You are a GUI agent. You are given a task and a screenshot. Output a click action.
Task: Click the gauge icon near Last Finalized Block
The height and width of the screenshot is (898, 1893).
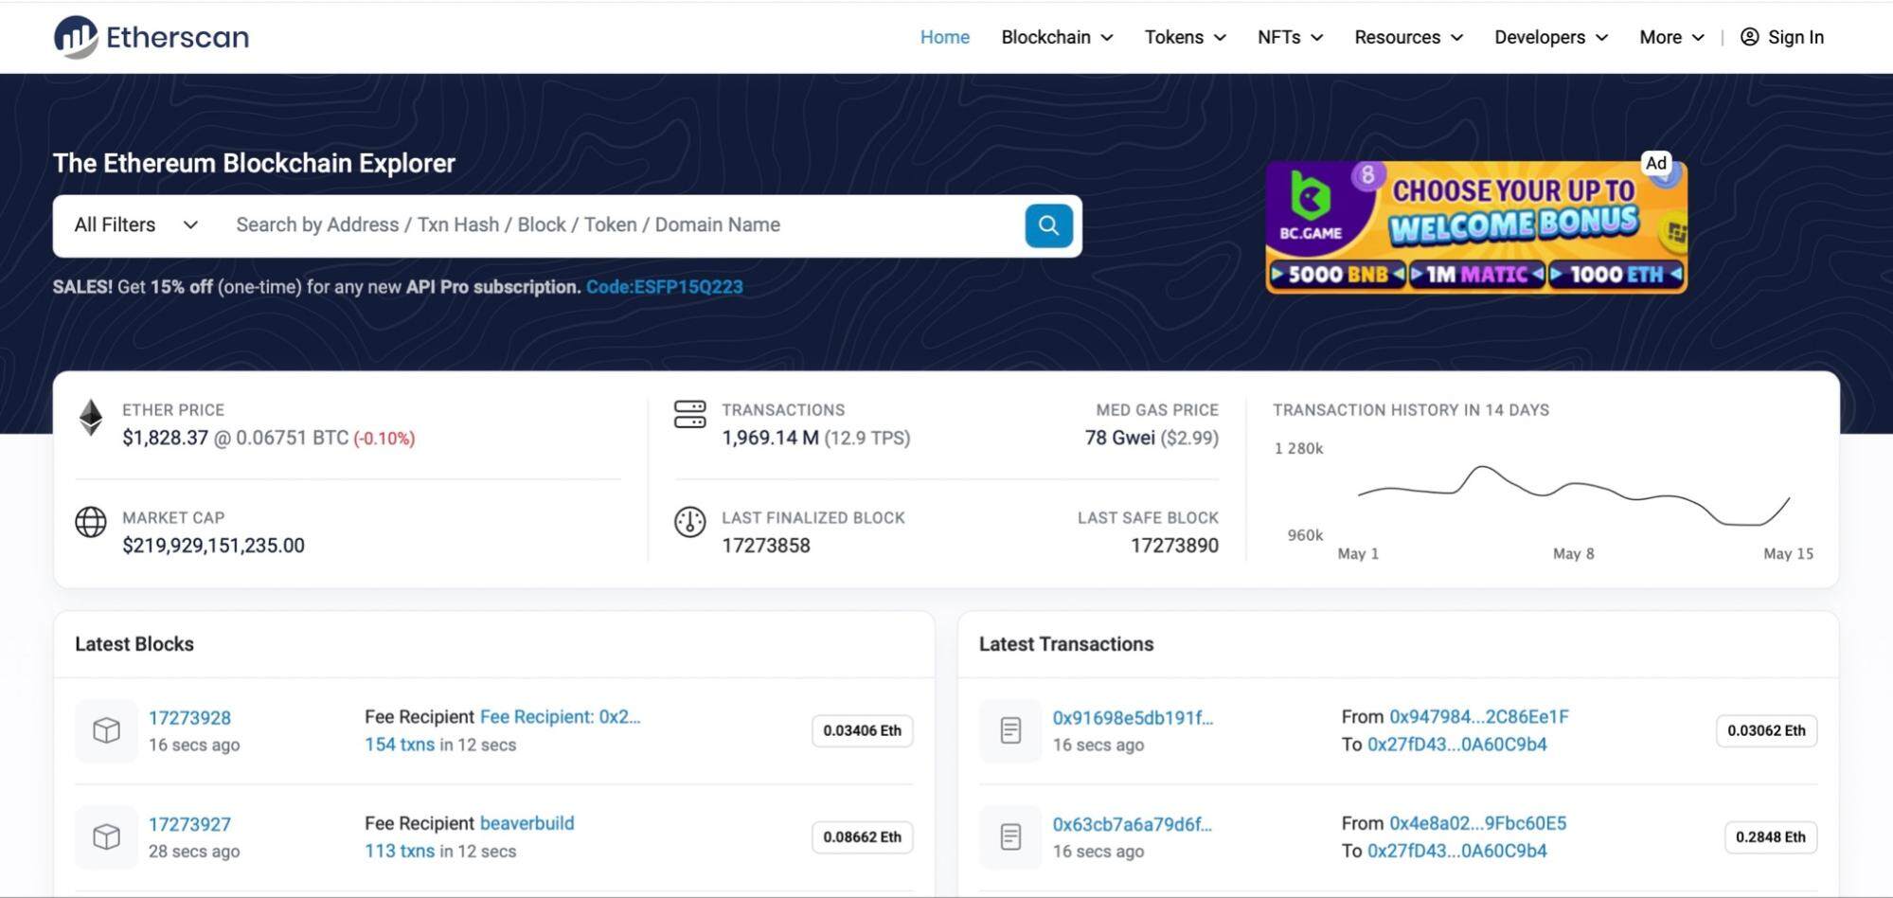[689, 522]
